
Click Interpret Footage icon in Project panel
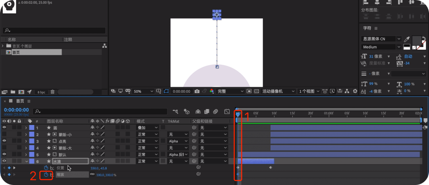[4, 92]
